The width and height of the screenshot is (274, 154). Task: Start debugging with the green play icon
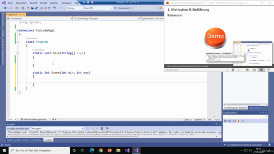(x=115, y=8)
